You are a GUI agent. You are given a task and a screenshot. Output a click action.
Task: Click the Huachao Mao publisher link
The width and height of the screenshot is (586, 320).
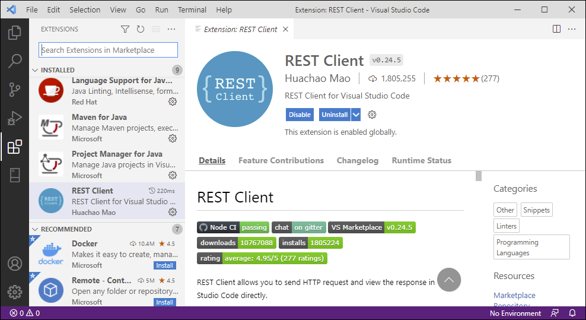pos(317,78)
